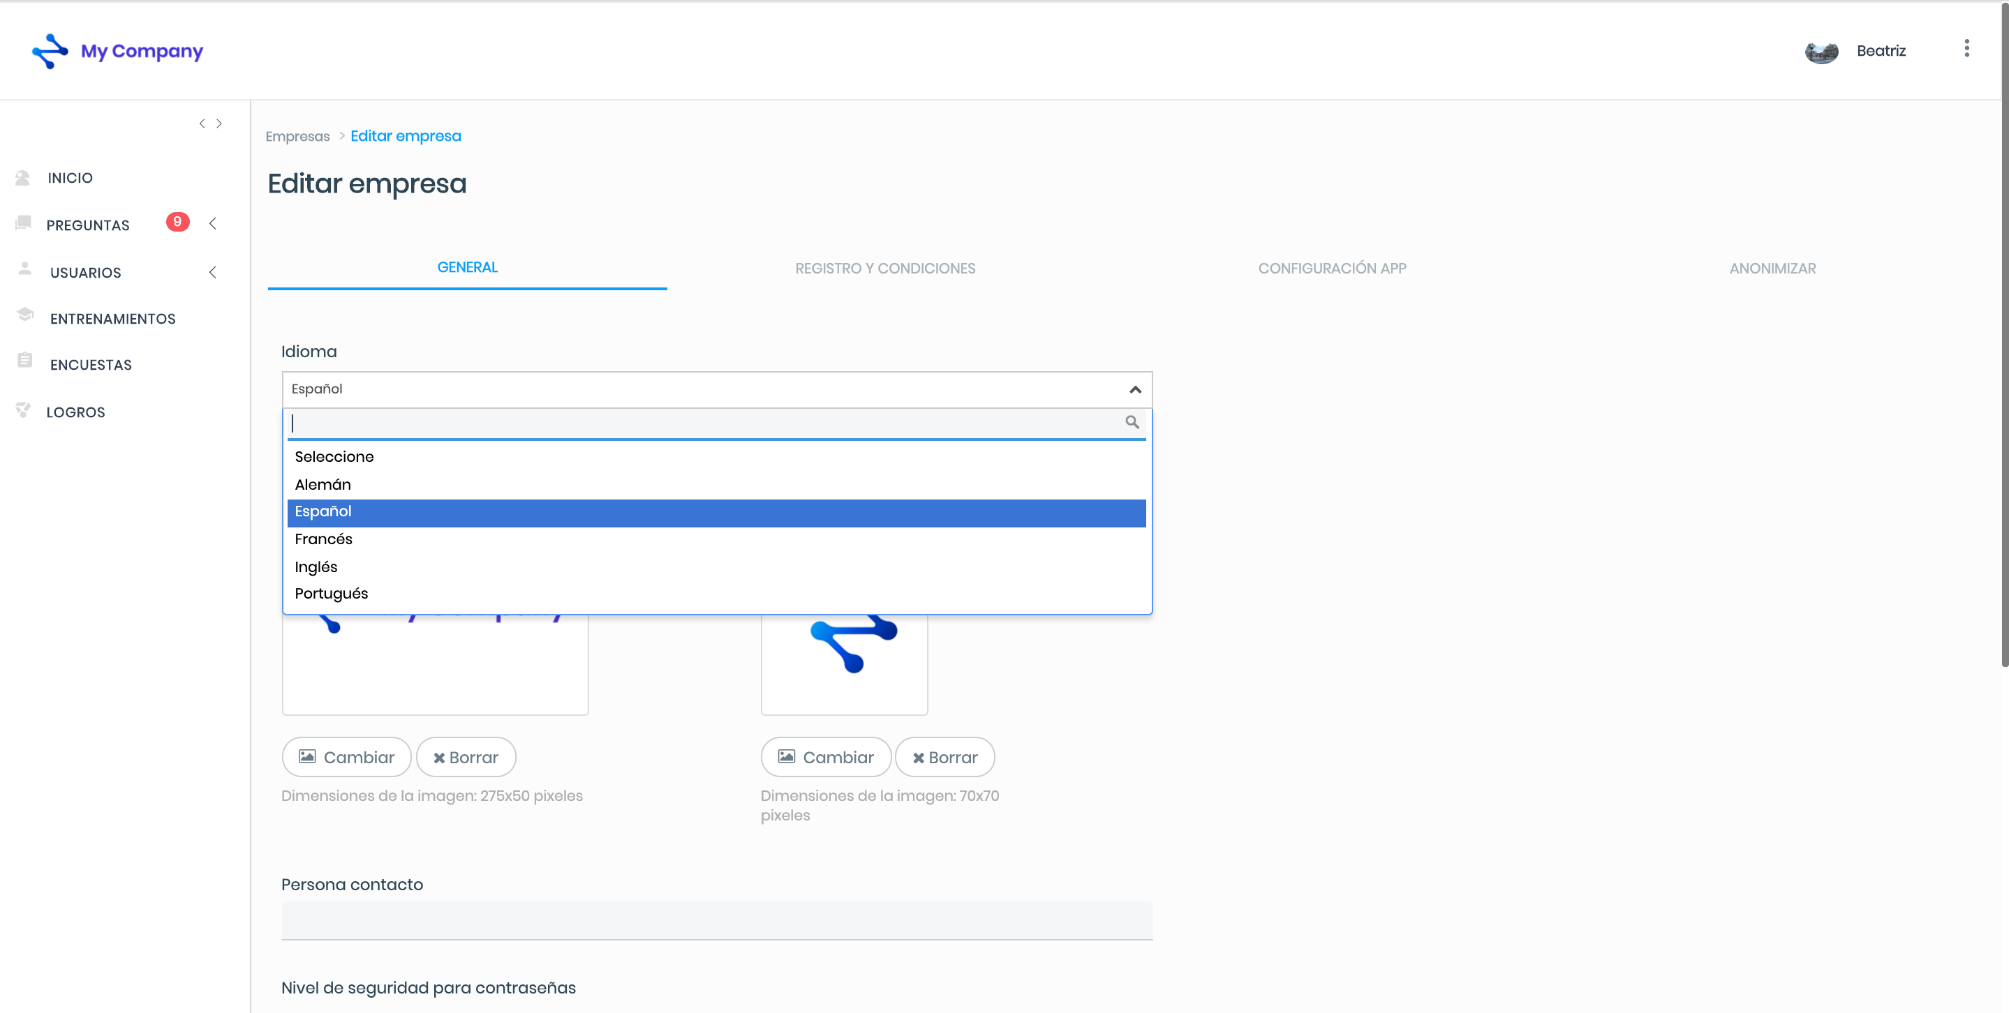Click the search magnifier in dropdown
2009x1013 pixels.
pos(1132,422)
